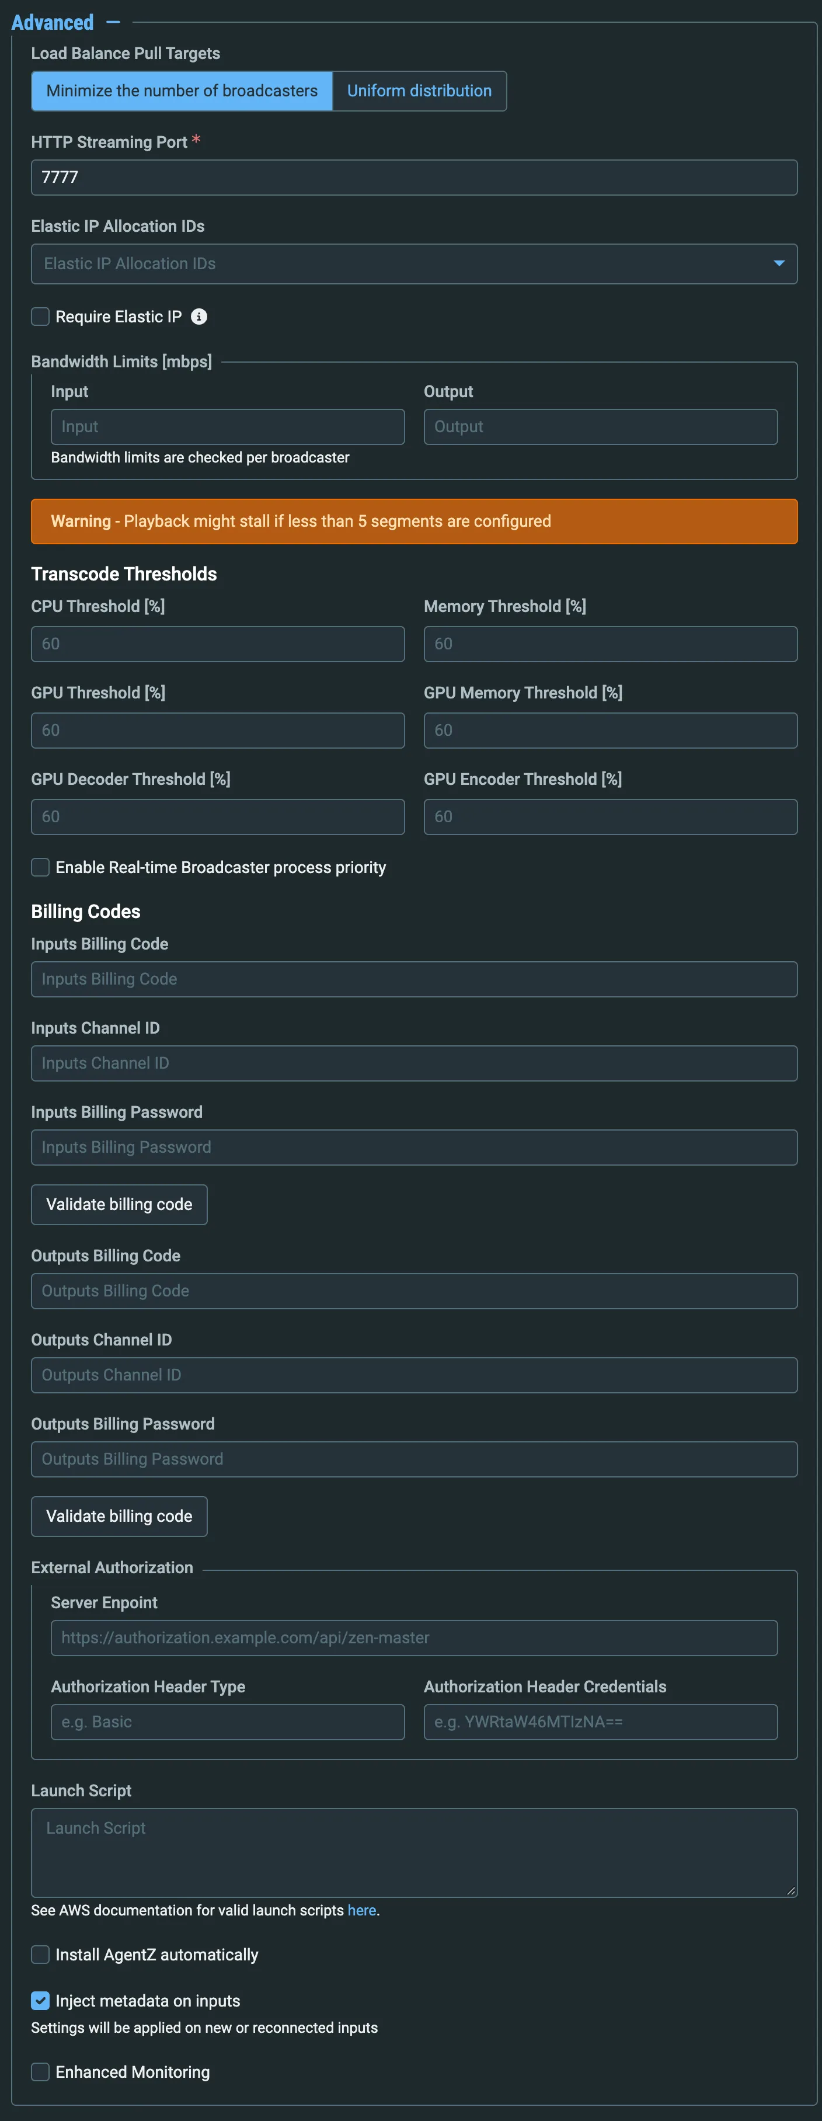Viewport: 822px width, 2121px height.
Task: Enable the Enhanced Monitoring checkbox
Action: [x=40, y=2071]
